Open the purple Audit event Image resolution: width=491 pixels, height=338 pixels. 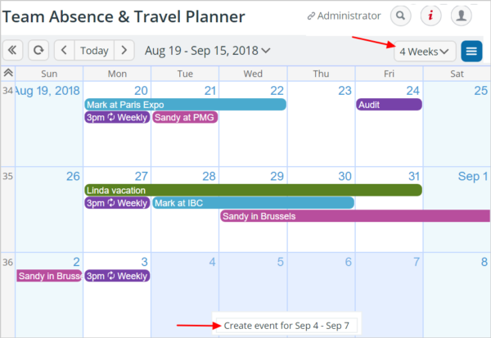coord(389,105)
